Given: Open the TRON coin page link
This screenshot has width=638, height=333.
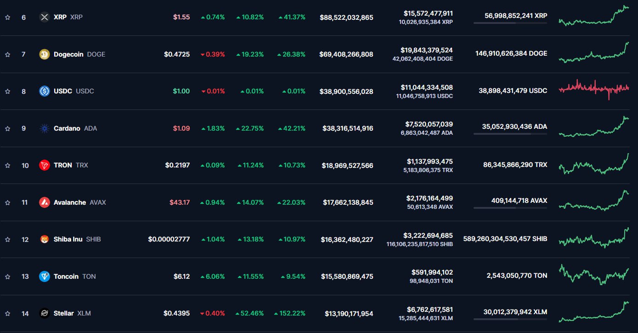Looking at the screenshot, I should pos(71,165).
